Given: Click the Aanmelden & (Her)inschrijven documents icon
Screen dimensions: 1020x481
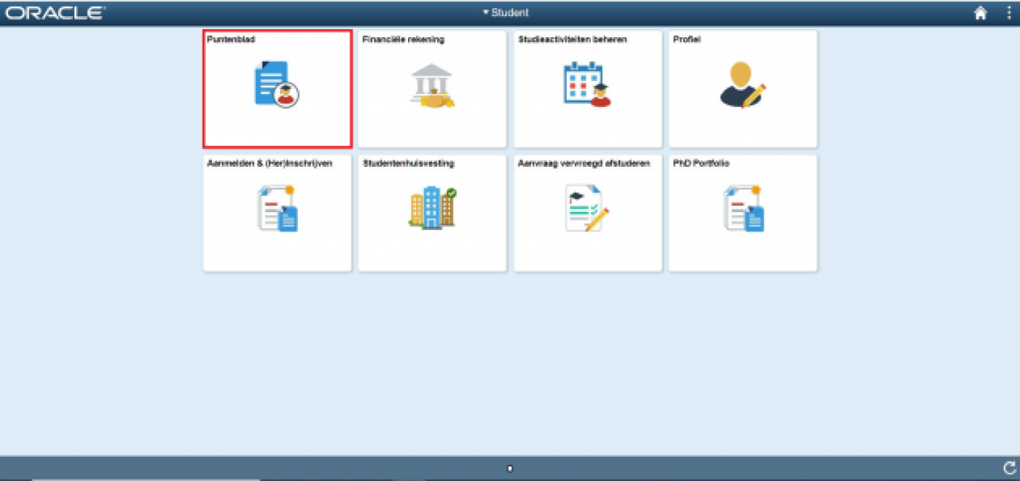Looking at the screenshot, I should pos(278,209).
